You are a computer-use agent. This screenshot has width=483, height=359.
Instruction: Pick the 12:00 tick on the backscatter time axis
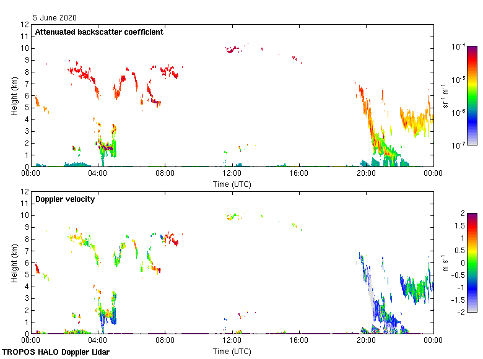[x=232, y=174]
